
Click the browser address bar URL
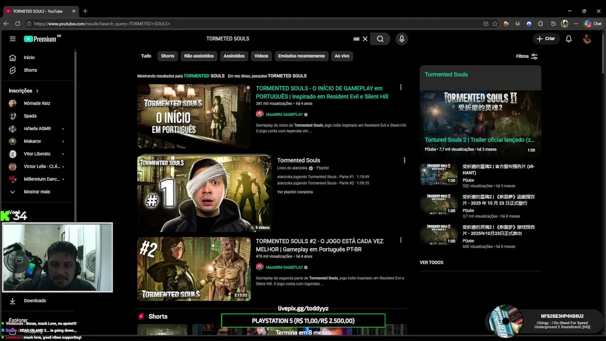point(102,24)
